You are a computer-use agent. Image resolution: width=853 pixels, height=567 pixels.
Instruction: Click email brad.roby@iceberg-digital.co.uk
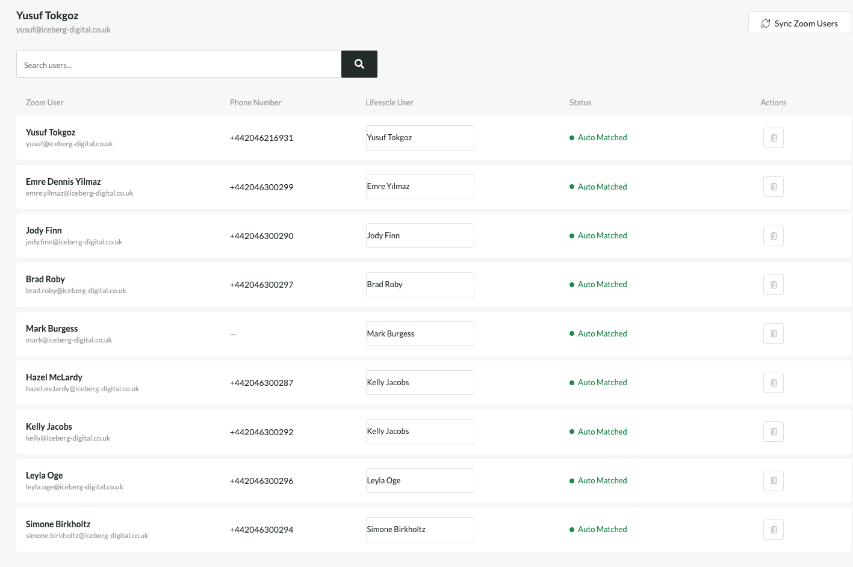tap(76, 291)
